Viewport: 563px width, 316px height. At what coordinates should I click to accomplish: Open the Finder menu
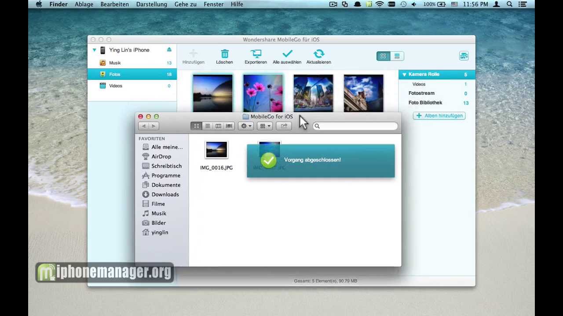(58, 4)
